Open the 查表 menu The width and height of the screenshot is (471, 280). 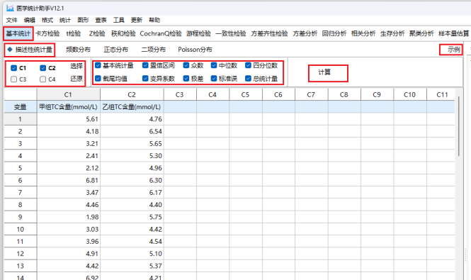click(x=101, y=20)
